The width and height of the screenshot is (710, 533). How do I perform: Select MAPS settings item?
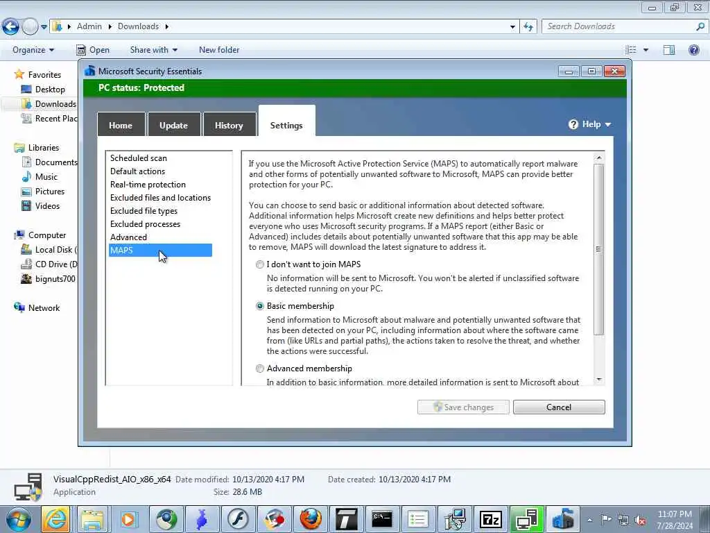click(x=160, y=250)
